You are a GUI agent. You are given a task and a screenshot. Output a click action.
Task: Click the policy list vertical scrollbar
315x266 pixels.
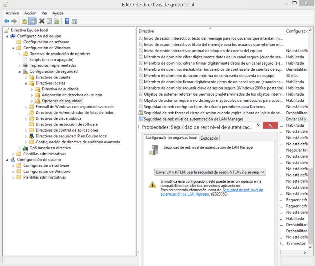[x=310, y=206]
